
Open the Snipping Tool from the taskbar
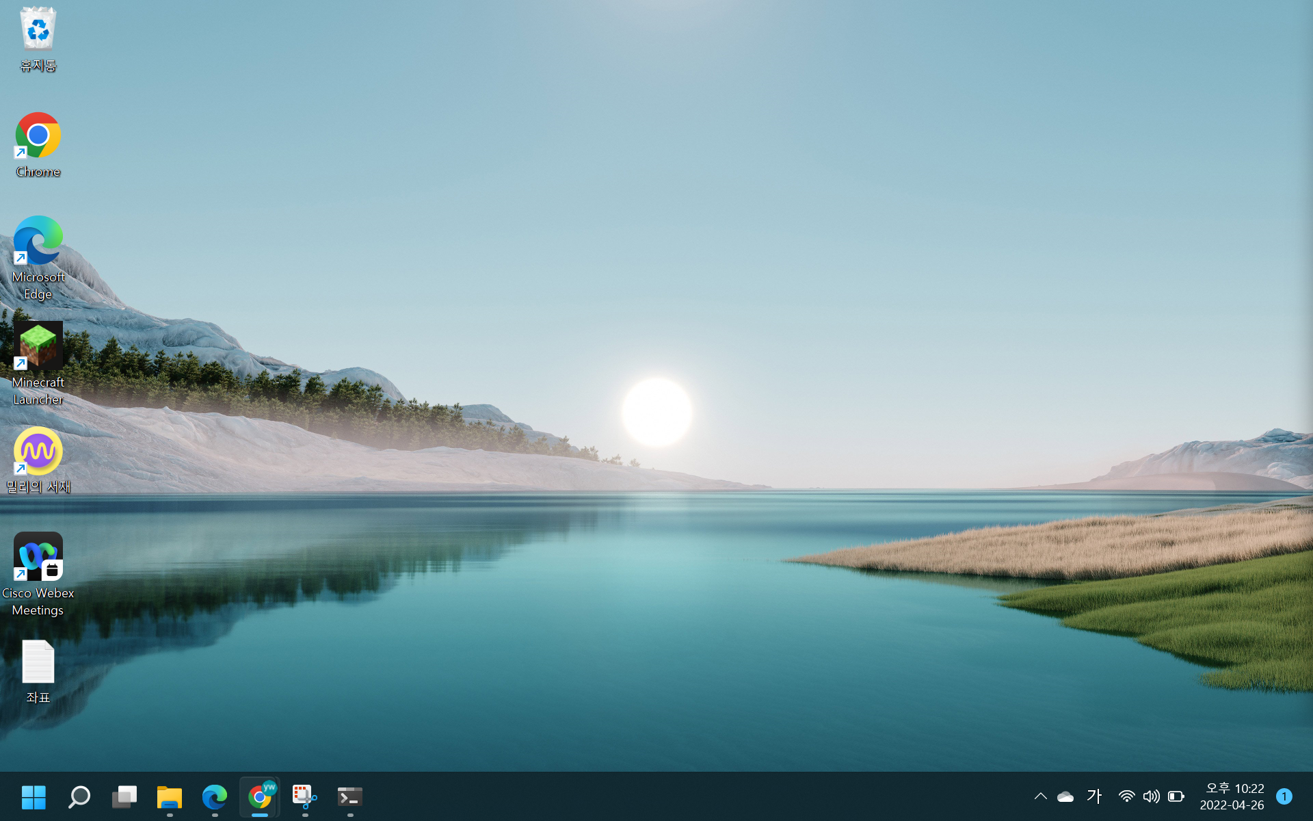click(304, 796)
